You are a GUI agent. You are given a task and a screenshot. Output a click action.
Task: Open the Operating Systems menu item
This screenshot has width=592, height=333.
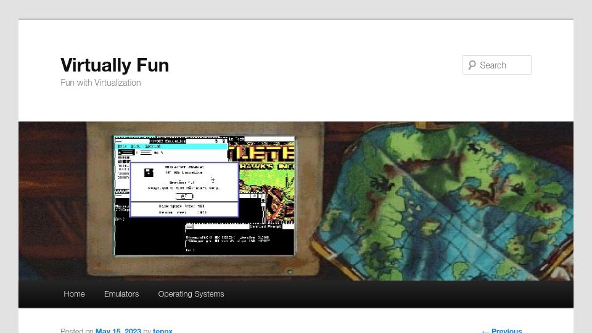(x=191, y=294)
